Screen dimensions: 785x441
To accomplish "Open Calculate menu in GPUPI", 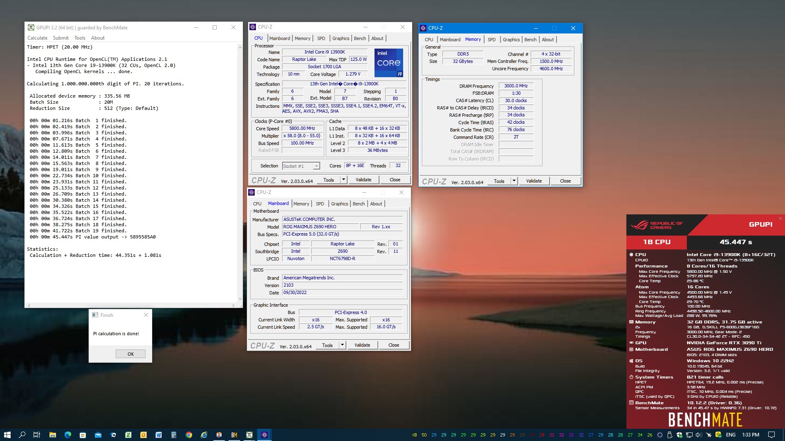I will (37, 38).
